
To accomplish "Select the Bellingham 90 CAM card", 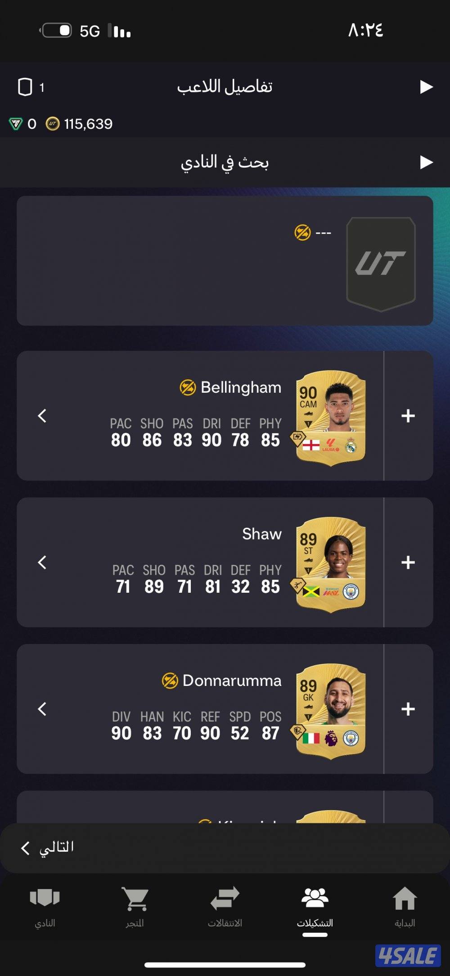I will (331, 417).
